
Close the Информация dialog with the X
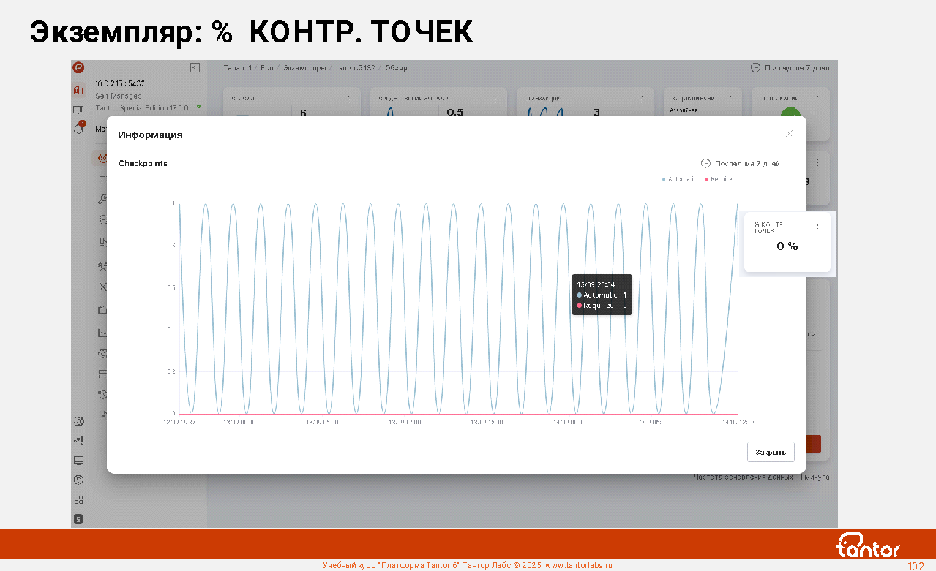(789, 133)
